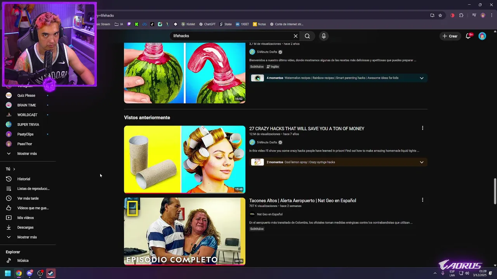The height and width of the screenshot is (279, 497).
Task: Open the toilet roll hacks thumbnail
Action: 184,159
